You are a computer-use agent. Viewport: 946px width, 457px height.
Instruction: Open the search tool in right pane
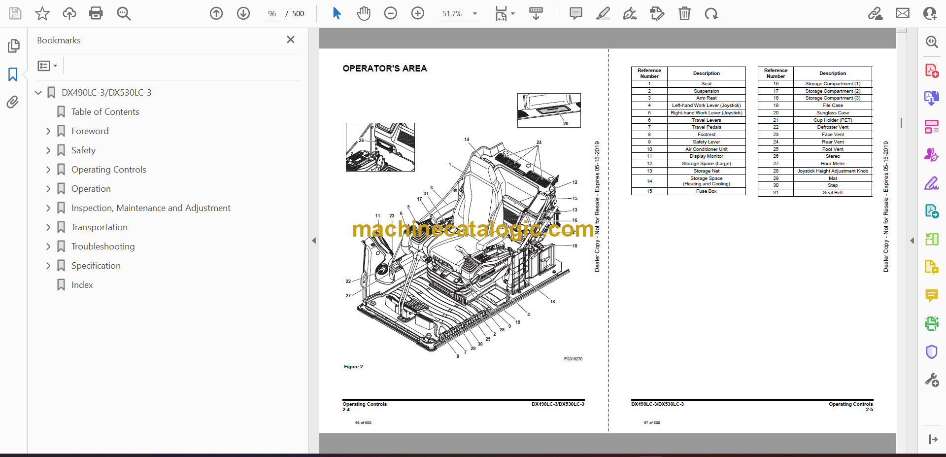pyautogui.click(x=931, y=42)
